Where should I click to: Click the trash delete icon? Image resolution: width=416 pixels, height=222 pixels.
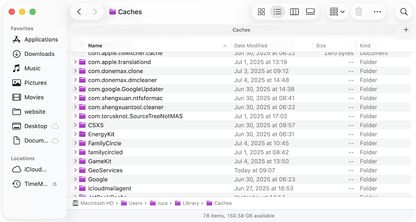click(359, 12)
